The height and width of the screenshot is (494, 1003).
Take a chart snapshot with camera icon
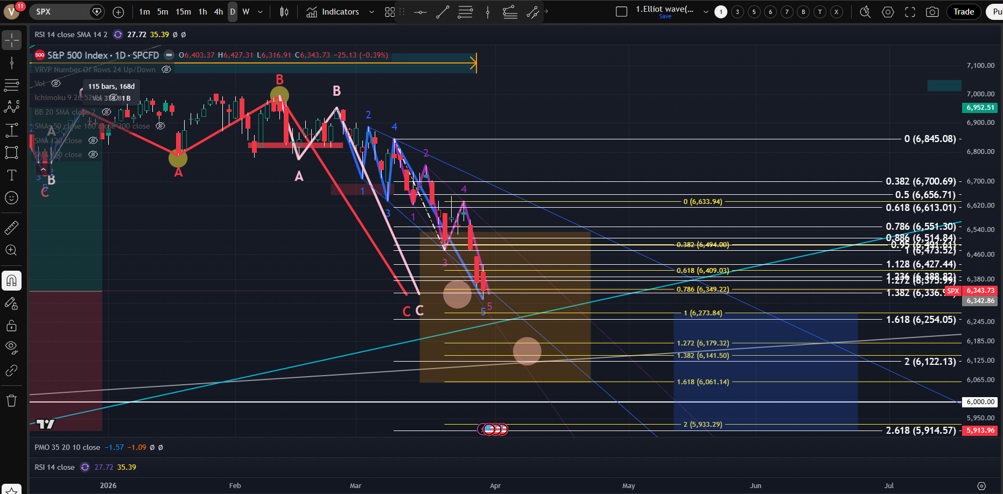(x=932, y=12)
